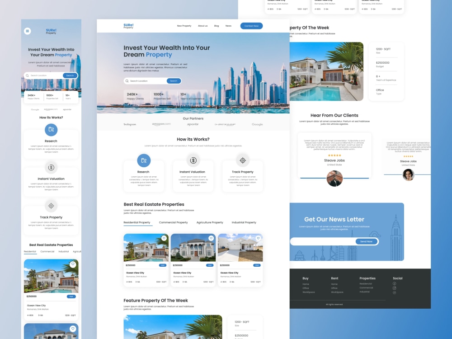Select the Agriculture Property tab

click(x=210, y=222)
